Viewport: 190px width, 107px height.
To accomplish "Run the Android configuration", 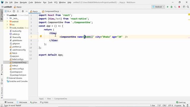I will (x=167, y=7).
